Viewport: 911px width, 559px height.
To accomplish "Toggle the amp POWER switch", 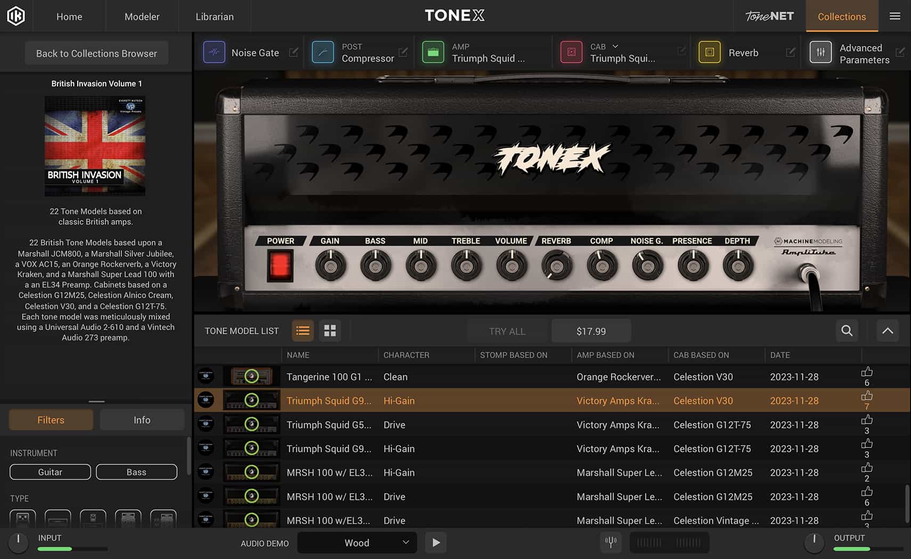I will coord(279,265).
